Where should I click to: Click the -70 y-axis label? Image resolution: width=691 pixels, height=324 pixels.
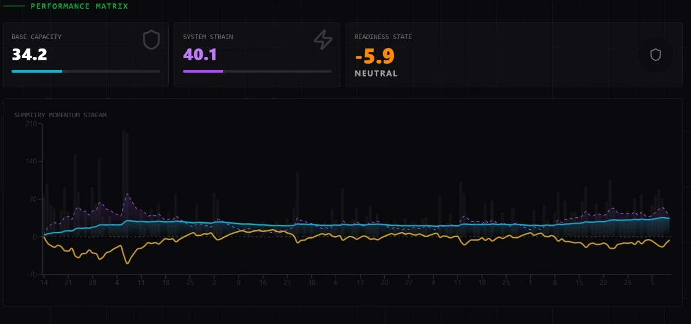[31, 275]
